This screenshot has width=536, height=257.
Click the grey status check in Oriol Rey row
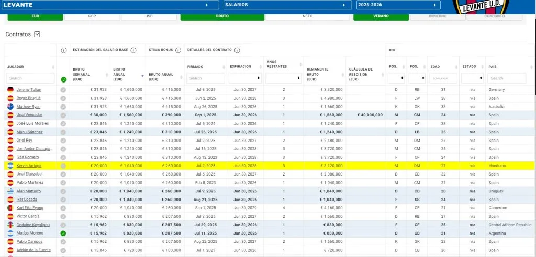(63, 141)
